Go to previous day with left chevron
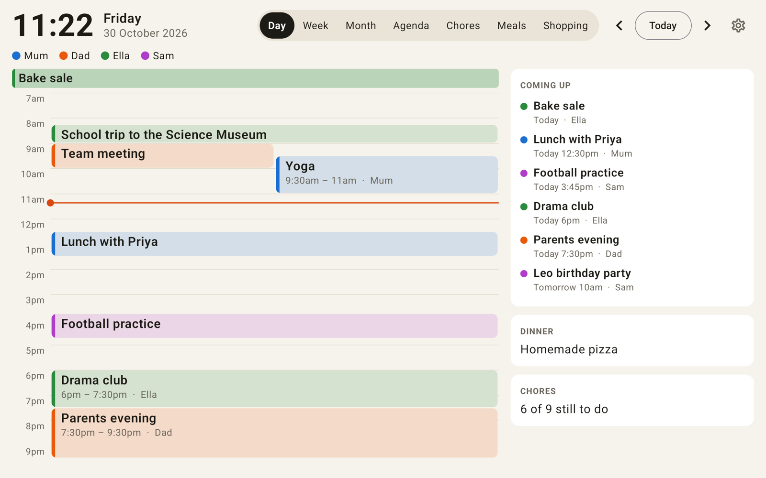 (x=619, y=25)
